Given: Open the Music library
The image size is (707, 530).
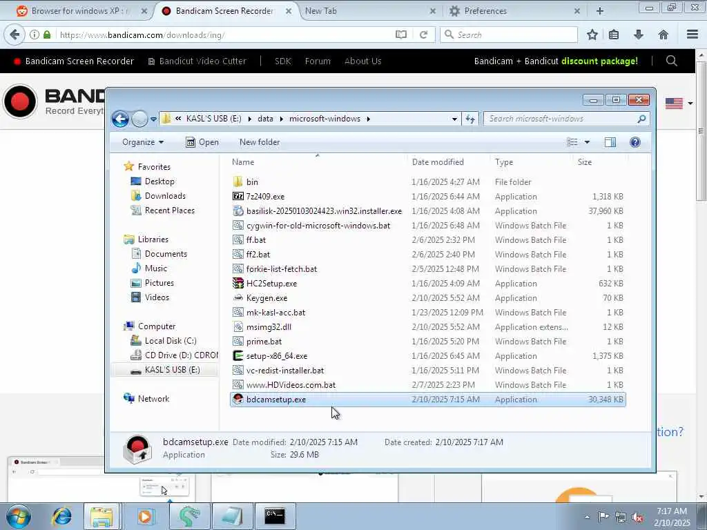Looking at the screenshot, I should [149, 268].
